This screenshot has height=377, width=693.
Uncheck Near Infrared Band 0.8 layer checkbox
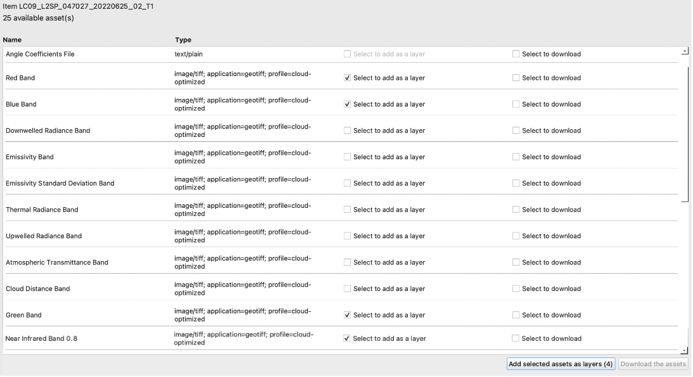point(347,338)
